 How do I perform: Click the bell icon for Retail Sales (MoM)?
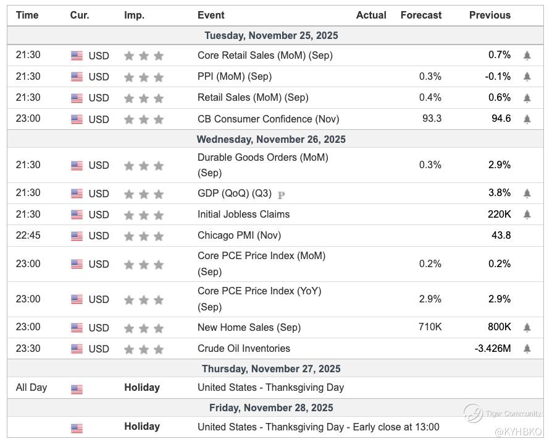527,98
